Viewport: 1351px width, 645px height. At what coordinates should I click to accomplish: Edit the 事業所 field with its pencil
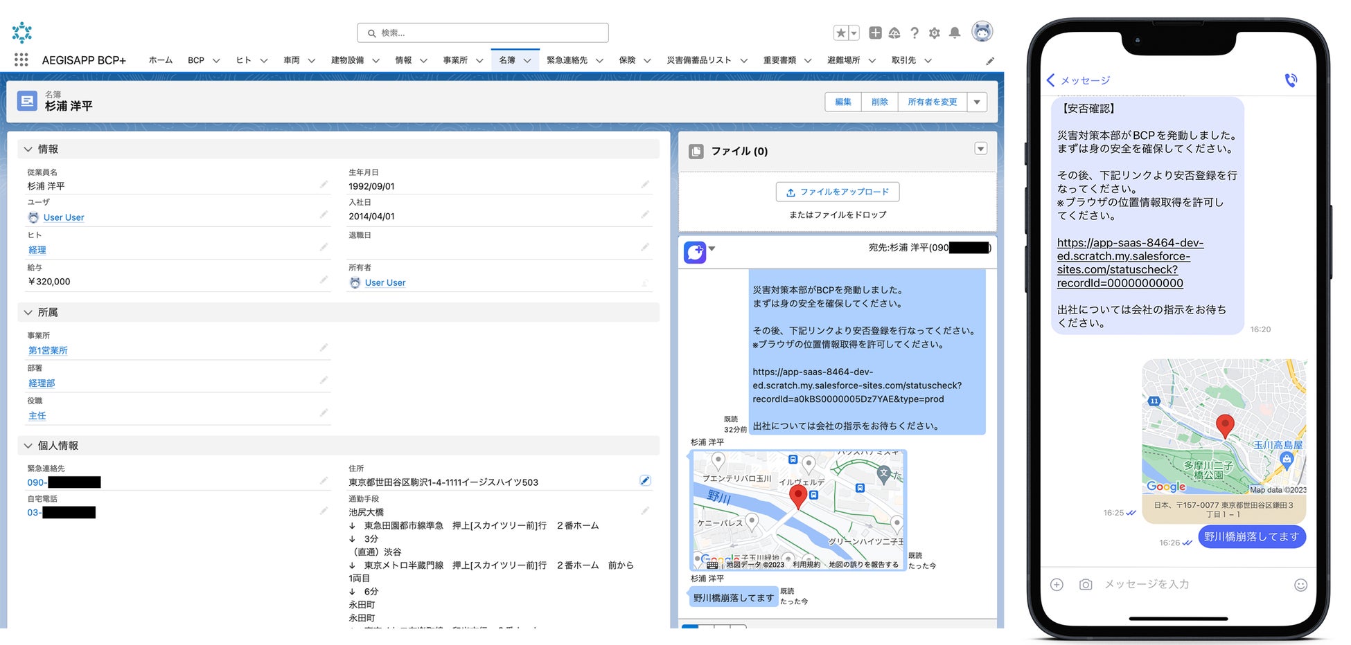[x=324, y=348]
